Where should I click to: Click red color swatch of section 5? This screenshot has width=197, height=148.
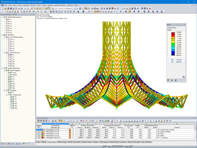click(x=43, y=138)
